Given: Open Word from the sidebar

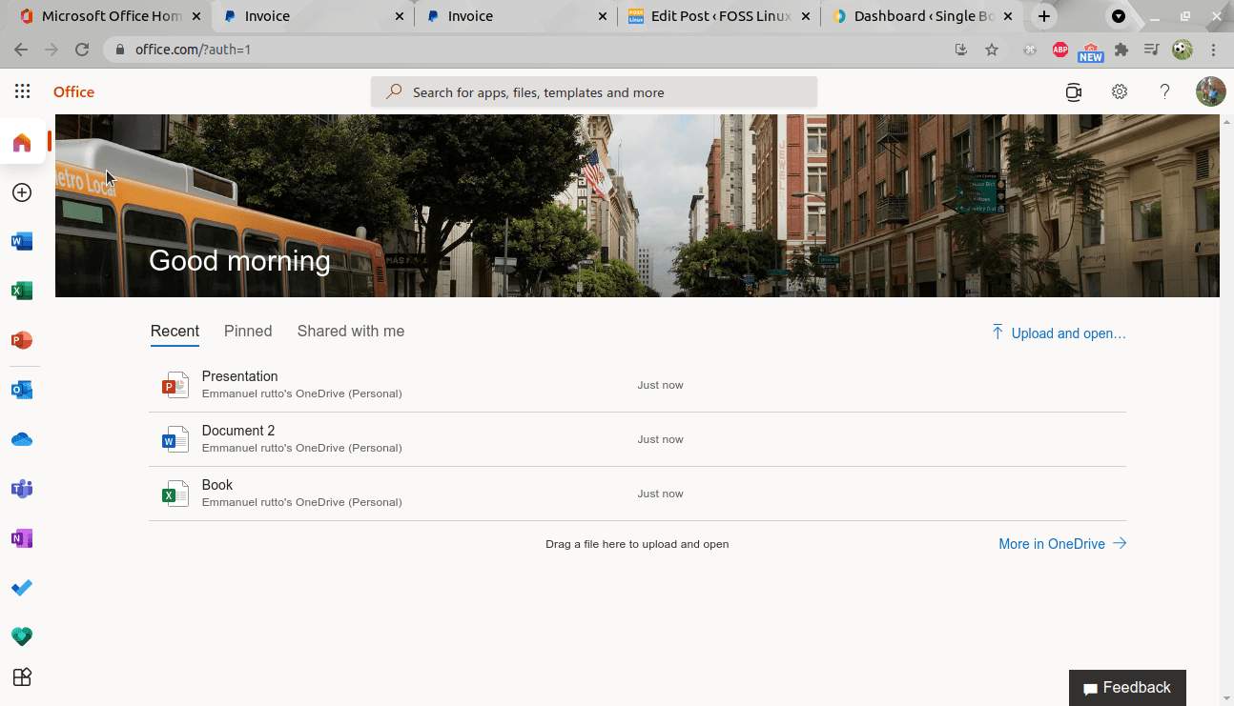Looking at the screenshot, I should 22,241.
